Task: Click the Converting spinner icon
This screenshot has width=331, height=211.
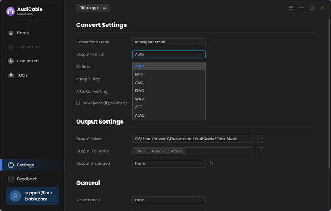Action: pos(11,47)
